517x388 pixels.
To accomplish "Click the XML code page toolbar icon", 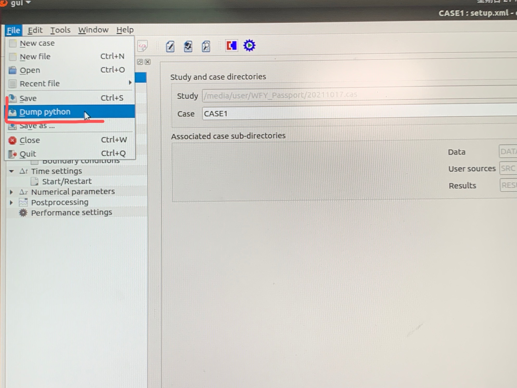I will pyautogui.click(x=143, y=46).
